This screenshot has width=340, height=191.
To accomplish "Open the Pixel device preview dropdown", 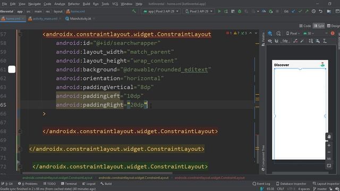I will click(x=293, y=33).
